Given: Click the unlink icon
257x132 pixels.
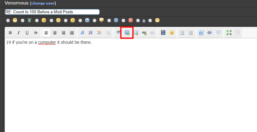Looking at the screenshot, I should point(152,33).
